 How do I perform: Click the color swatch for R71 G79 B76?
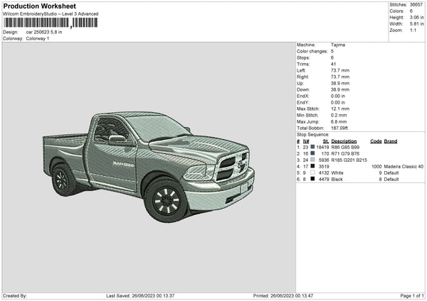pos(312,153)
